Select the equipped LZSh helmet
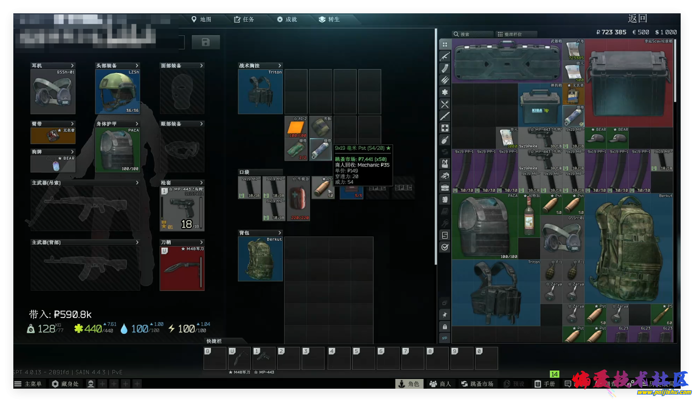This screenshot has height=402, width=694. tap(118, 92)
